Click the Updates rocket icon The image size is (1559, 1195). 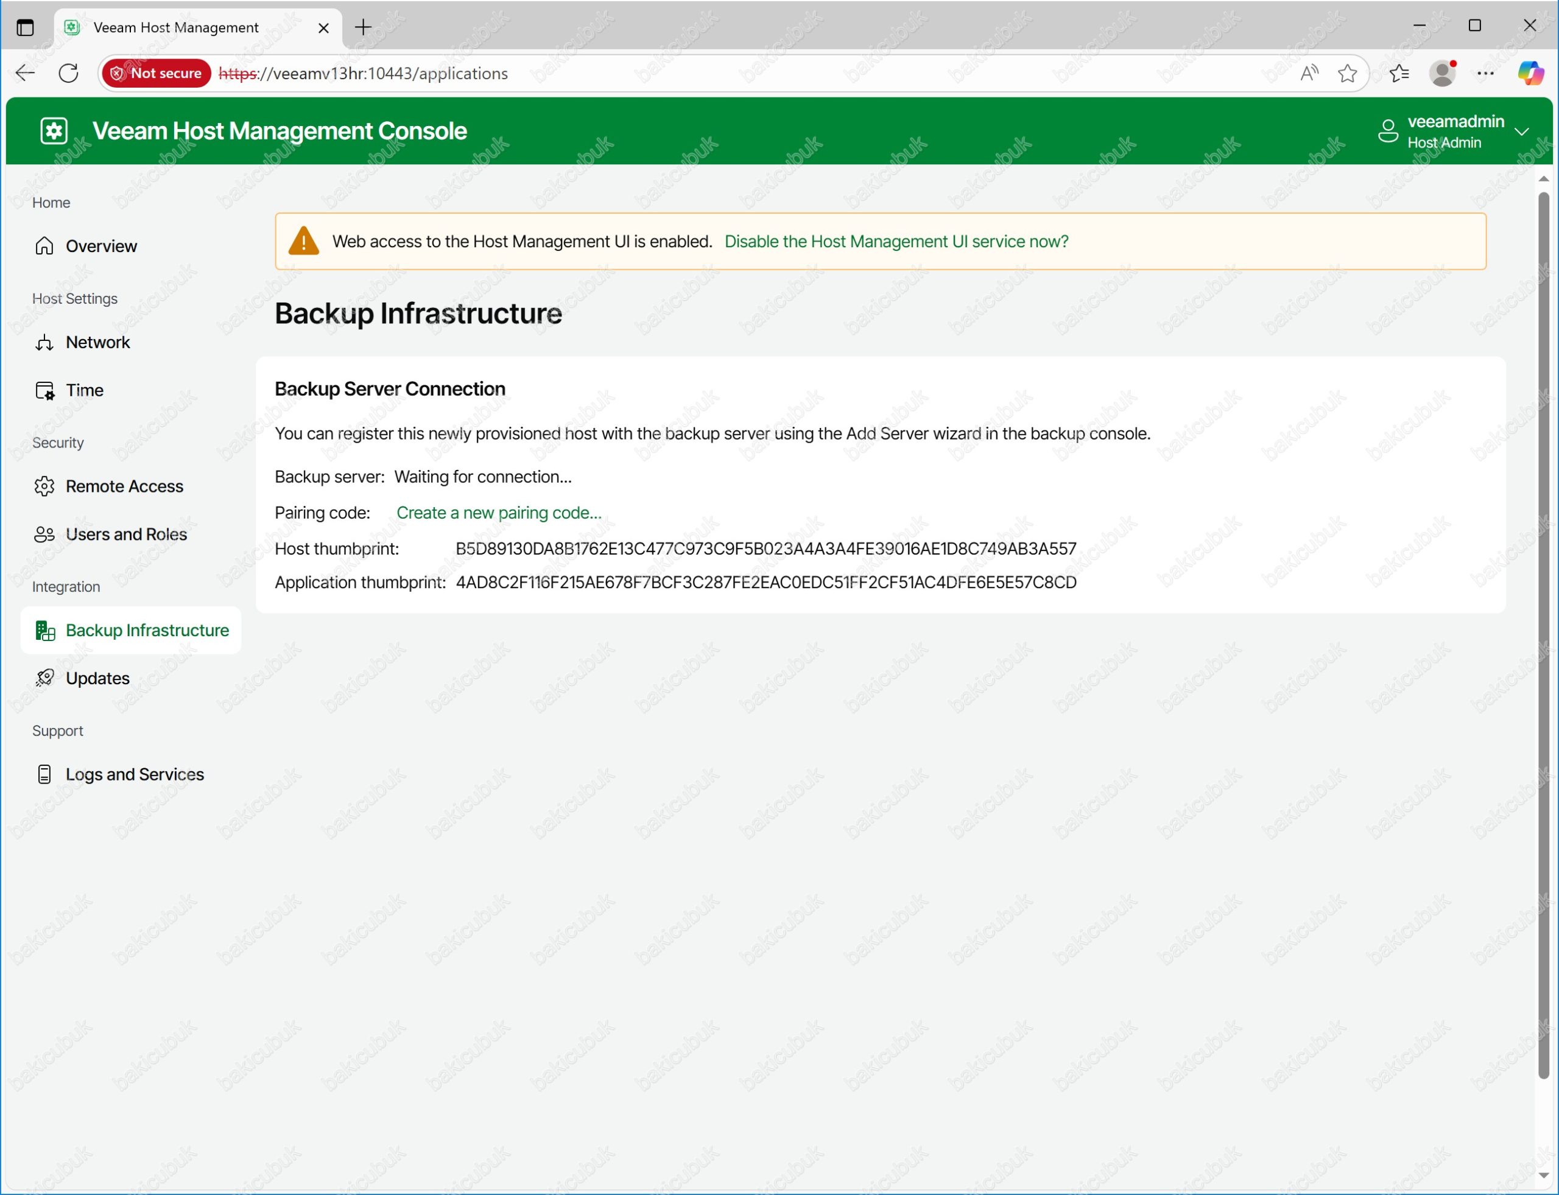pyautogui.click(x=44, y=678)
